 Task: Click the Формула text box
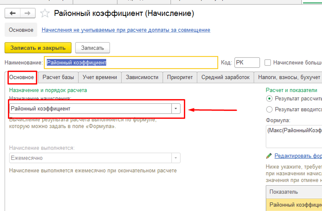pyautogui.click(x=294, y=136)
